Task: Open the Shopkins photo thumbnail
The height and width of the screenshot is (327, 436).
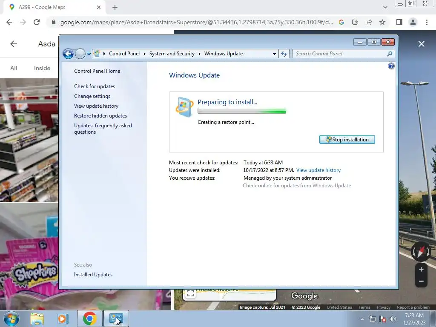Action: 29,256
